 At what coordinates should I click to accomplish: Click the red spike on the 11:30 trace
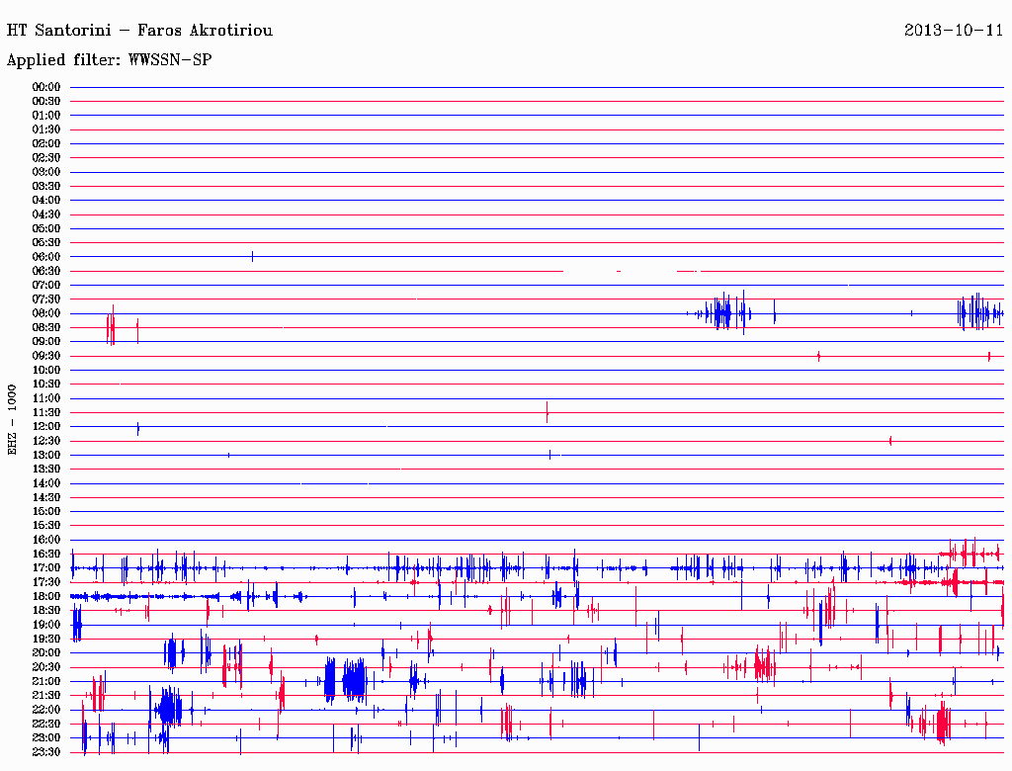click(x=547, y=411)
